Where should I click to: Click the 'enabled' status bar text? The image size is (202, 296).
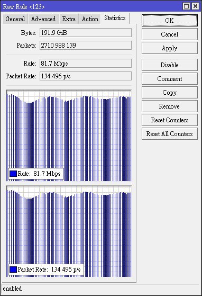coord(12,289)
